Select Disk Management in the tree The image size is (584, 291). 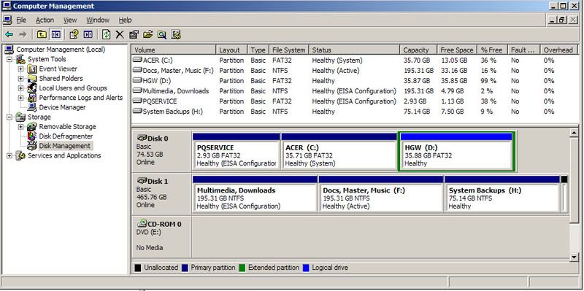(x=65, y=146)
